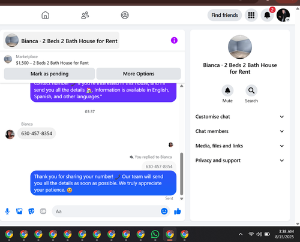Viewport: 300px width, 242px height.
Task: Click the Mark as pending button
Action: click(x=49, y=74)
